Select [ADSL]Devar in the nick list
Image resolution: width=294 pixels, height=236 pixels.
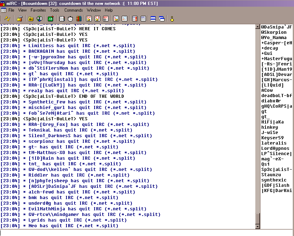coord(276,75)
